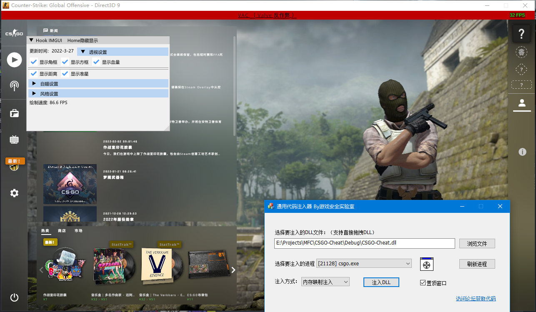Click the 32 FPS counter text
The width and height of the screenshot is (536, 312).
click(x=517, y=15)
